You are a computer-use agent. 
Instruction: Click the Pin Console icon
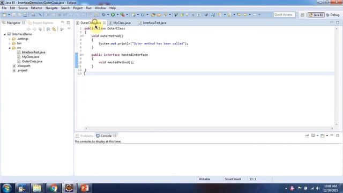coord(307,136)
